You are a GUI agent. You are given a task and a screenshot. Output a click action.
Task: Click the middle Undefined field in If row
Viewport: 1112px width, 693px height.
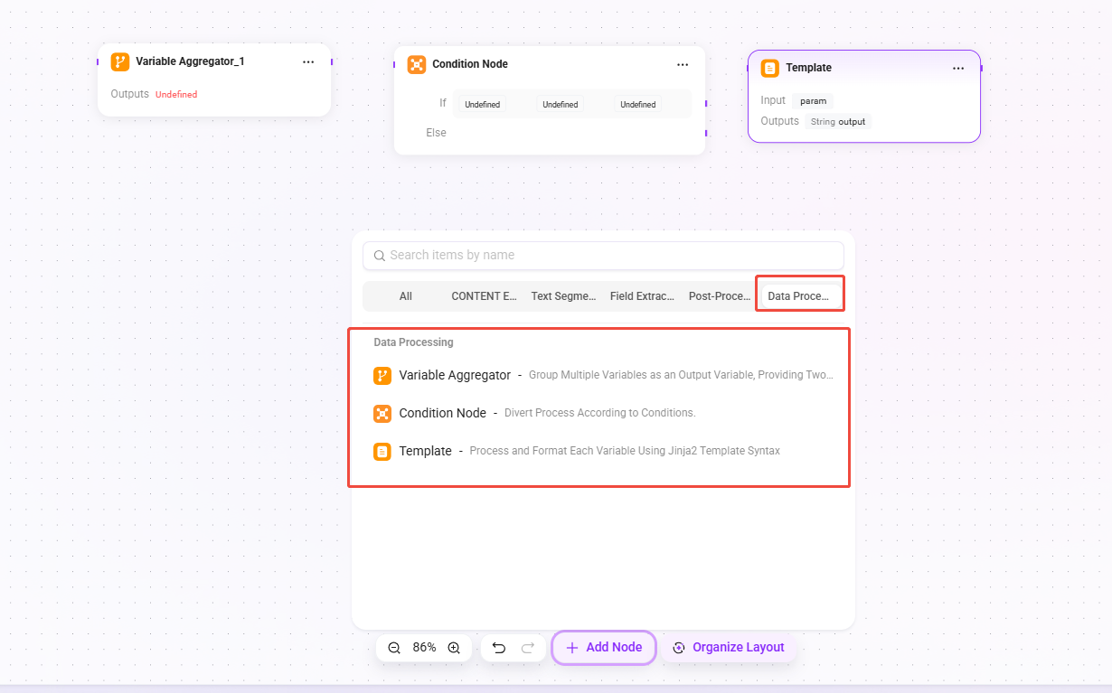click(560, 105)
